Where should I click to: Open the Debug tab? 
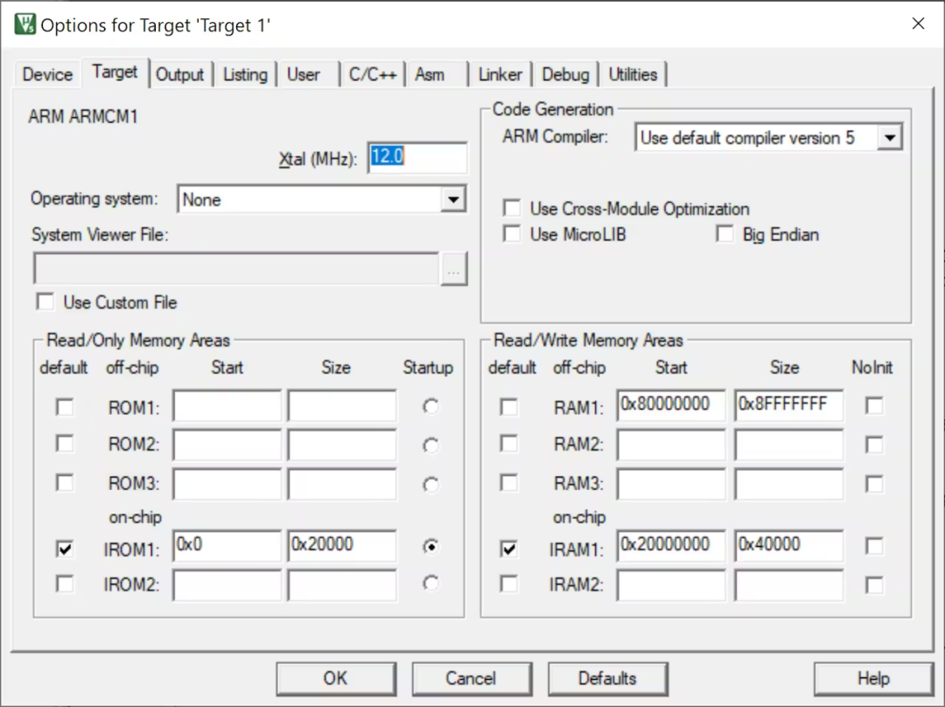565,74
